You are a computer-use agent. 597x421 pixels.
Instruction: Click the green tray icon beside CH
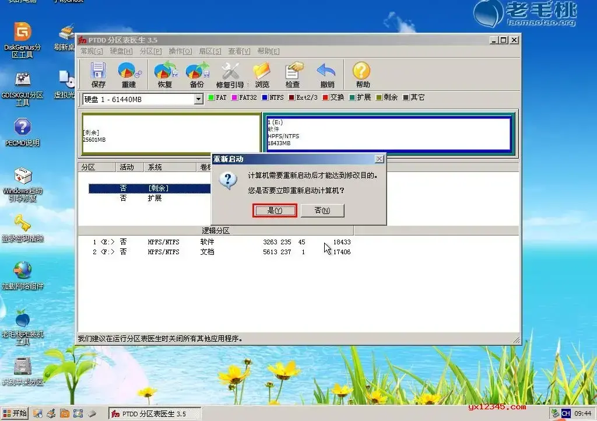[555, 413]
